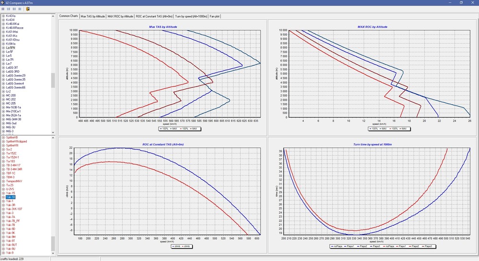Open the ROC at Constant TAS tab
Screen dimensions: 479x261
pos(154,16)
